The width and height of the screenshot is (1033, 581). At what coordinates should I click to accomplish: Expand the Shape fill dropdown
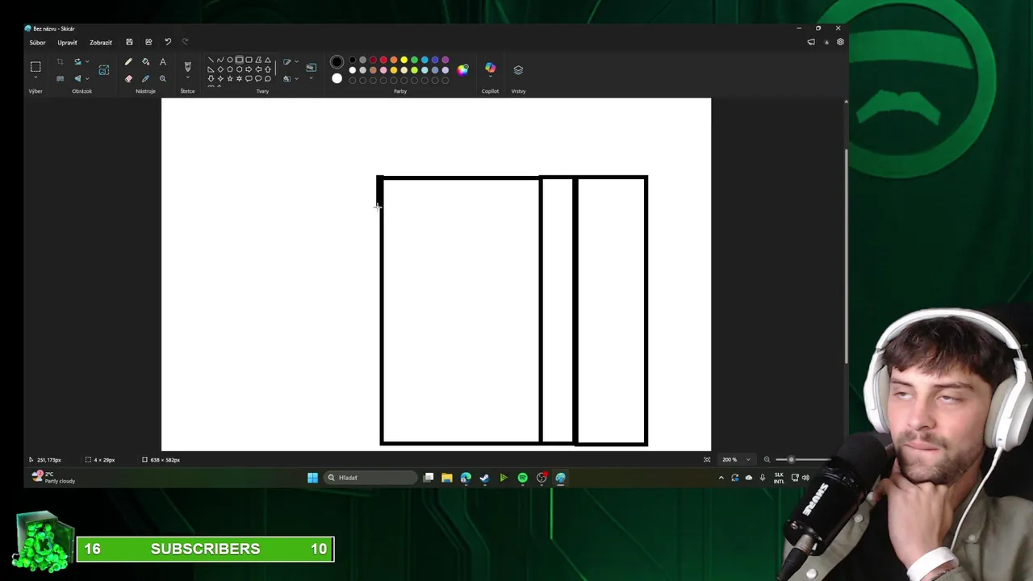(x=296, y=78)
